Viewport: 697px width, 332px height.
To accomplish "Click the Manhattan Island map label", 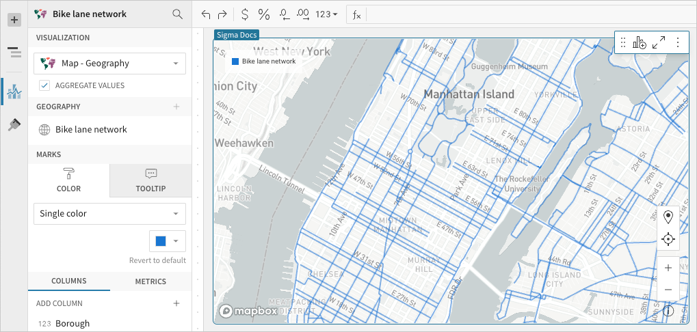I will pos(469,94).
